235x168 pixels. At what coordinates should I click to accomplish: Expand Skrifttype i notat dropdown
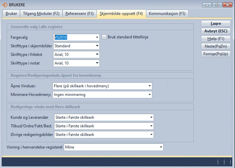coord(97,63)
